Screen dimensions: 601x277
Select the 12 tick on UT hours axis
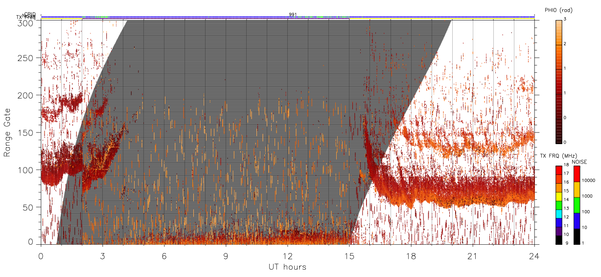coord(287,256)
